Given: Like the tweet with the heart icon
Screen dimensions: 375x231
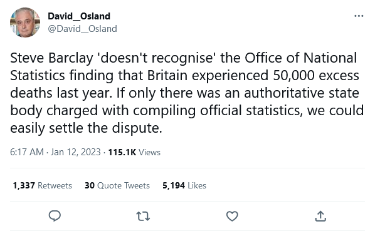Looking at the screenshot, I should pyautogui.click(x=232, y=216).
